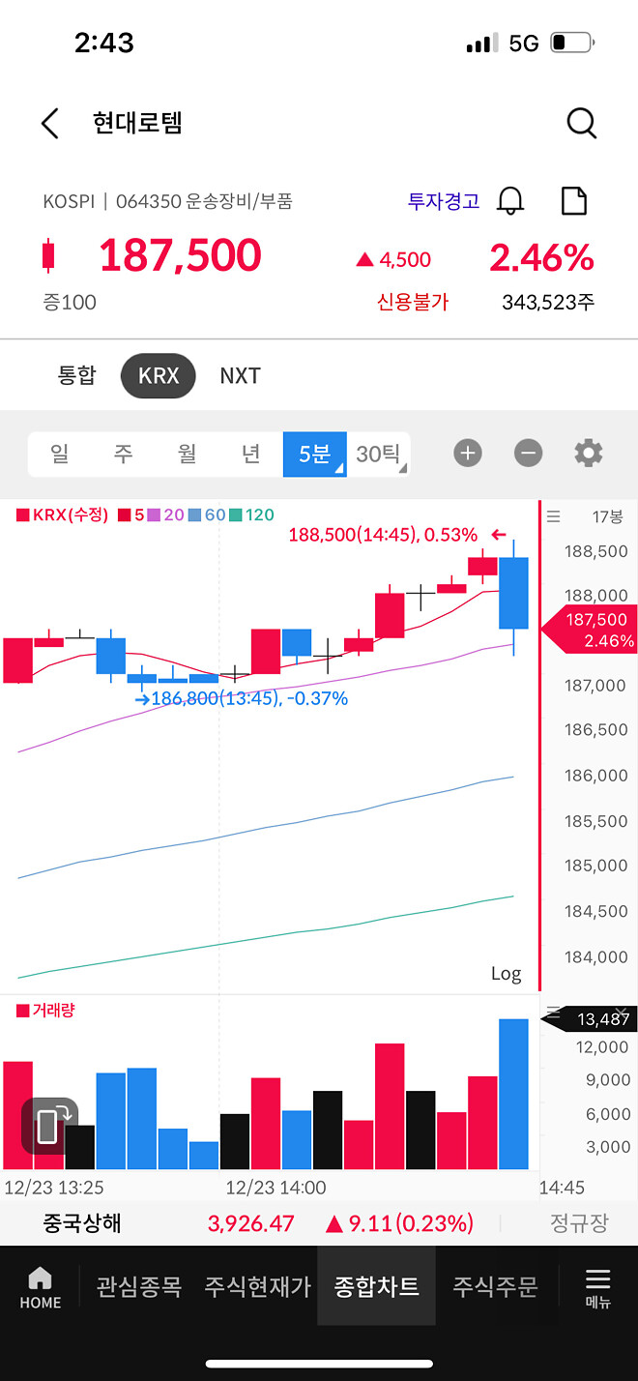Open the company report document icon
This screenshot has width=638, height=1381.
point(574,200)
